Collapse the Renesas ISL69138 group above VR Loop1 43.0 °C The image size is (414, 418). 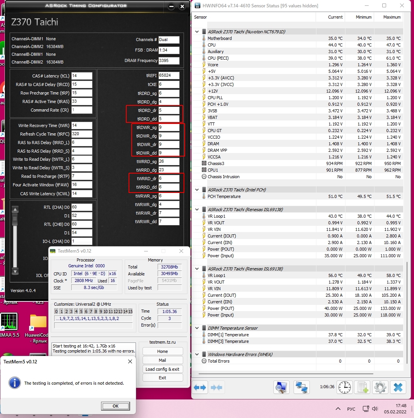pyautogui.click(x=197, y=209)
